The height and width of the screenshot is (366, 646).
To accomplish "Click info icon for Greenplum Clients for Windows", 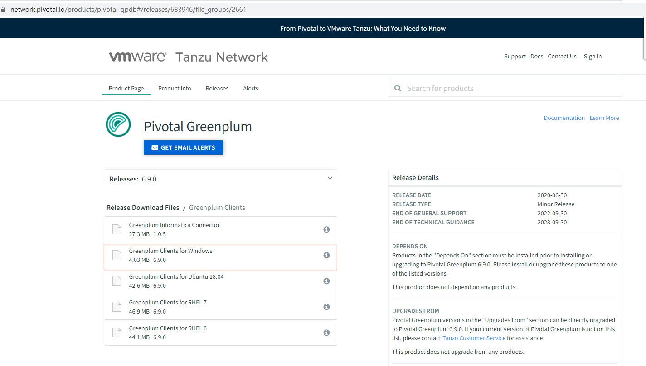I will (326, 255).
